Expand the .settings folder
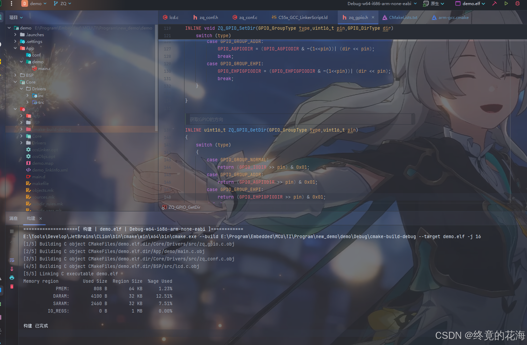The height and width of the screenshot is (345, 527). [15, 41]
